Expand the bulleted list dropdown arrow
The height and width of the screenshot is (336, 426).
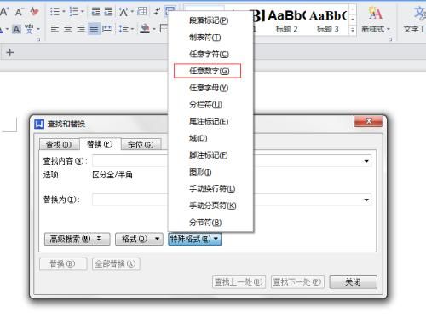64,12
